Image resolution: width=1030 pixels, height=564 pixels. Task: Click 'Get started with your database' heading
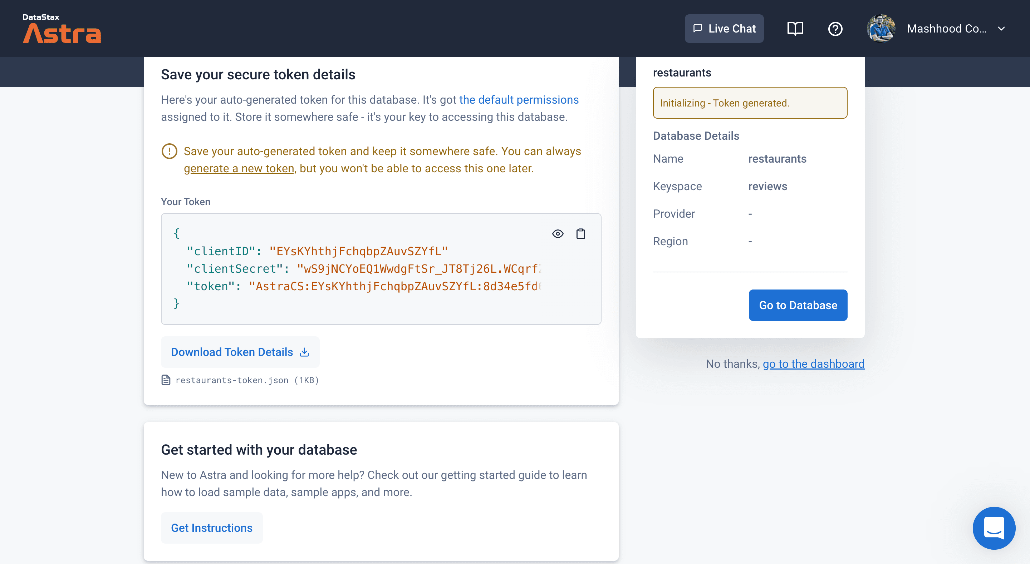pyautogui.click(x=259, y=450)
